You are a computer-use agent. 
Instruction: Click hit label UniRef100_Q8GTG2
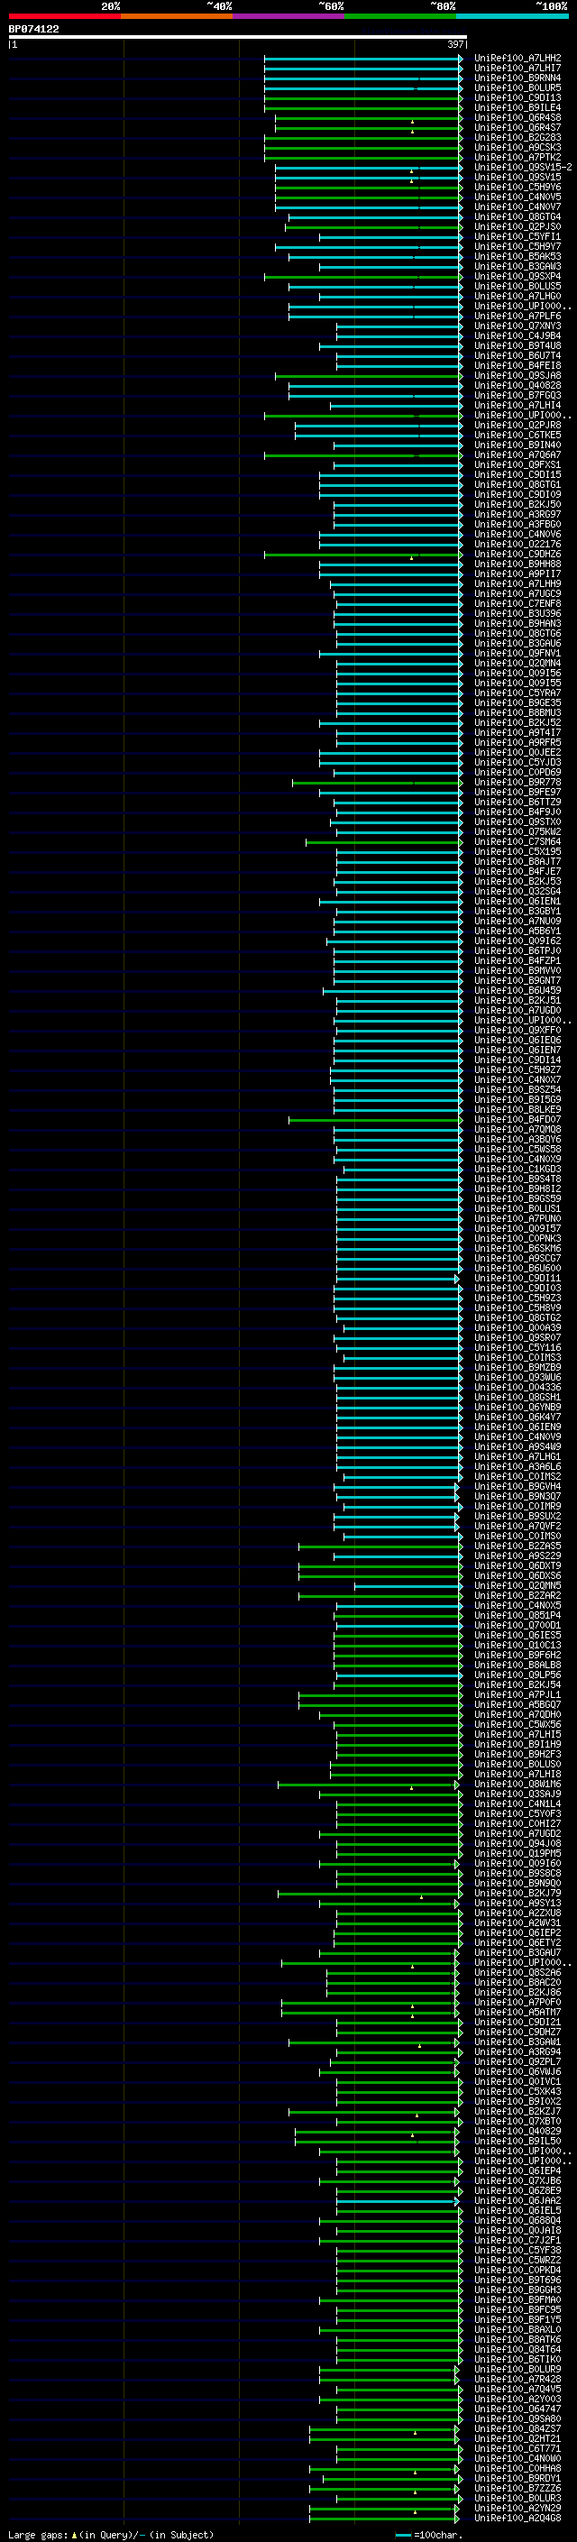pyautogui.click(x=517, y=1318)
